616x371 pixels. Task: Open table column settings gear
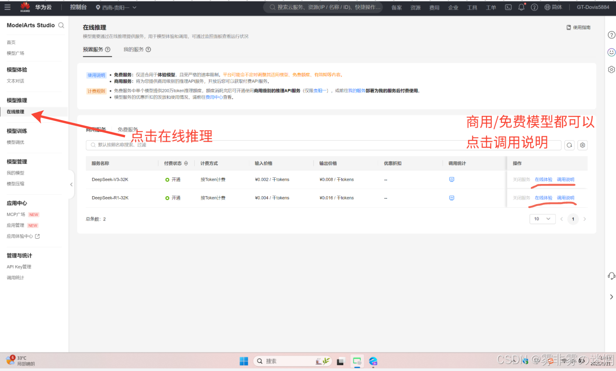pos(582,145)
